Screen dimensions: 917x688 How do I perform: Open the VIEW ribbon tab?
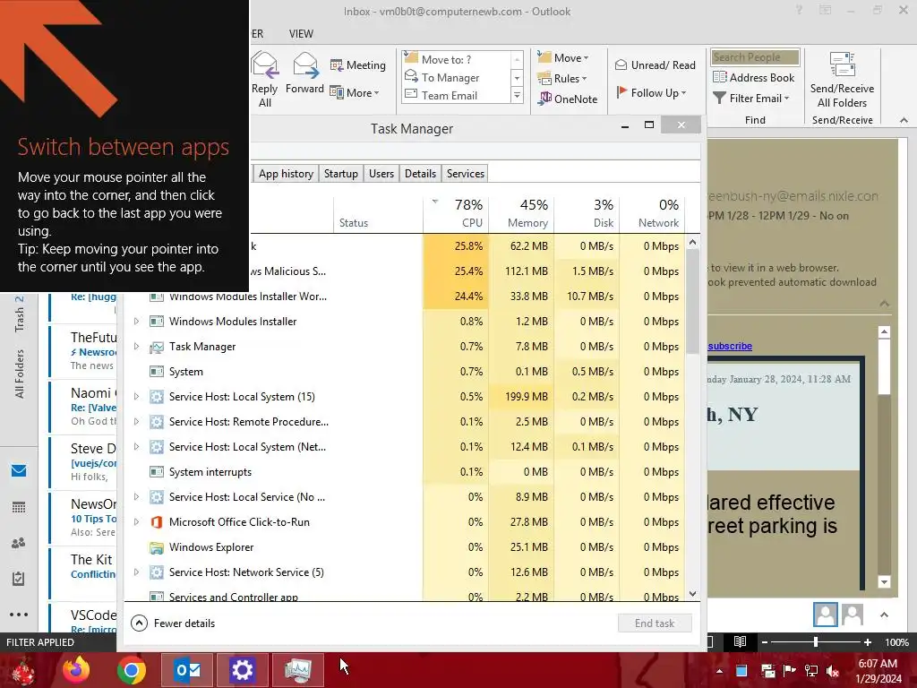click(301, 34)
